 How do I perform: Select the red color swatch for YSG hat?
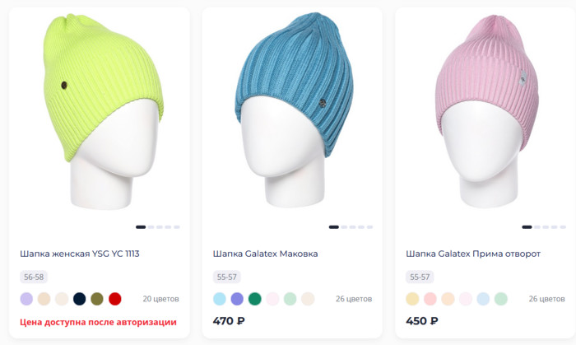pos(115,299)
